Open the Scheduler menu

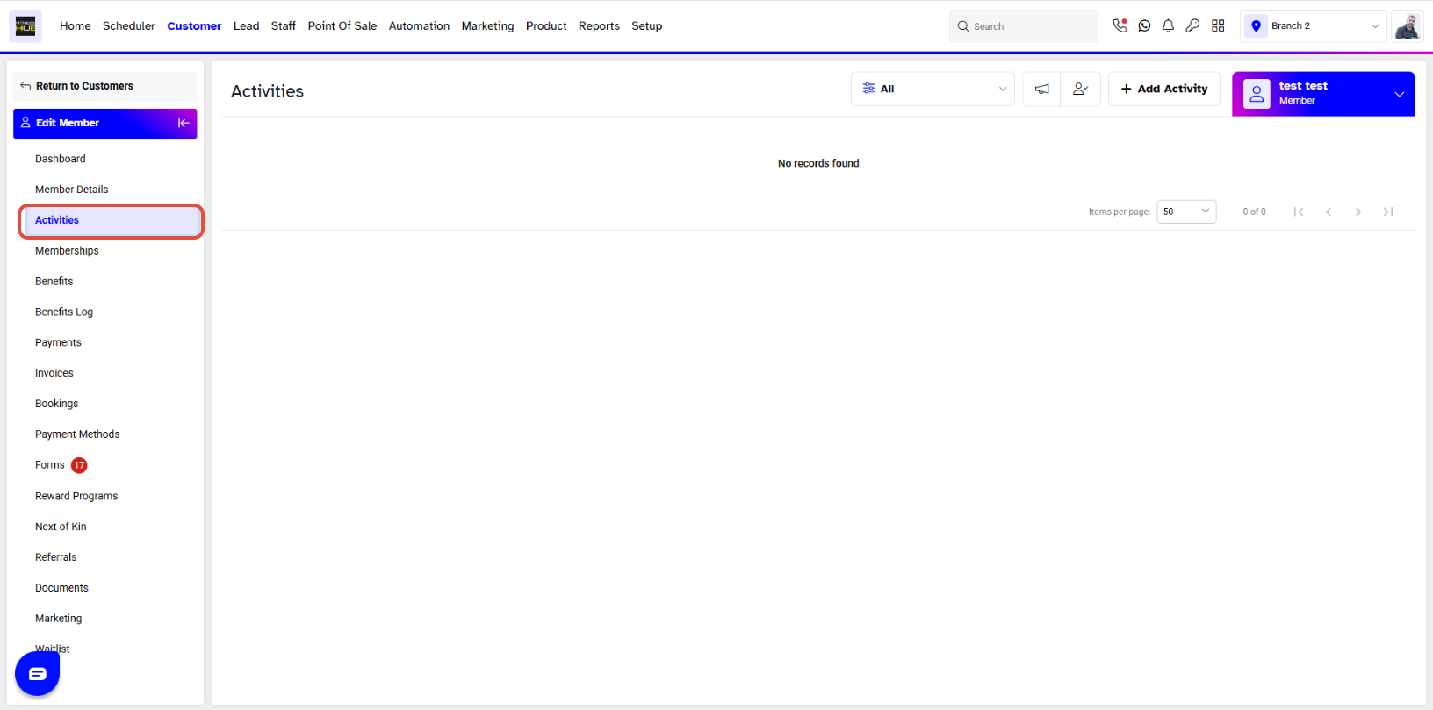coord(129,26)
